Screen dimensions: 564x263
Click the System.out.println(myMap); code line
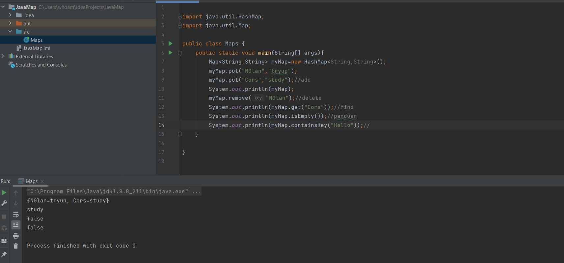click(x=251, y=89)
